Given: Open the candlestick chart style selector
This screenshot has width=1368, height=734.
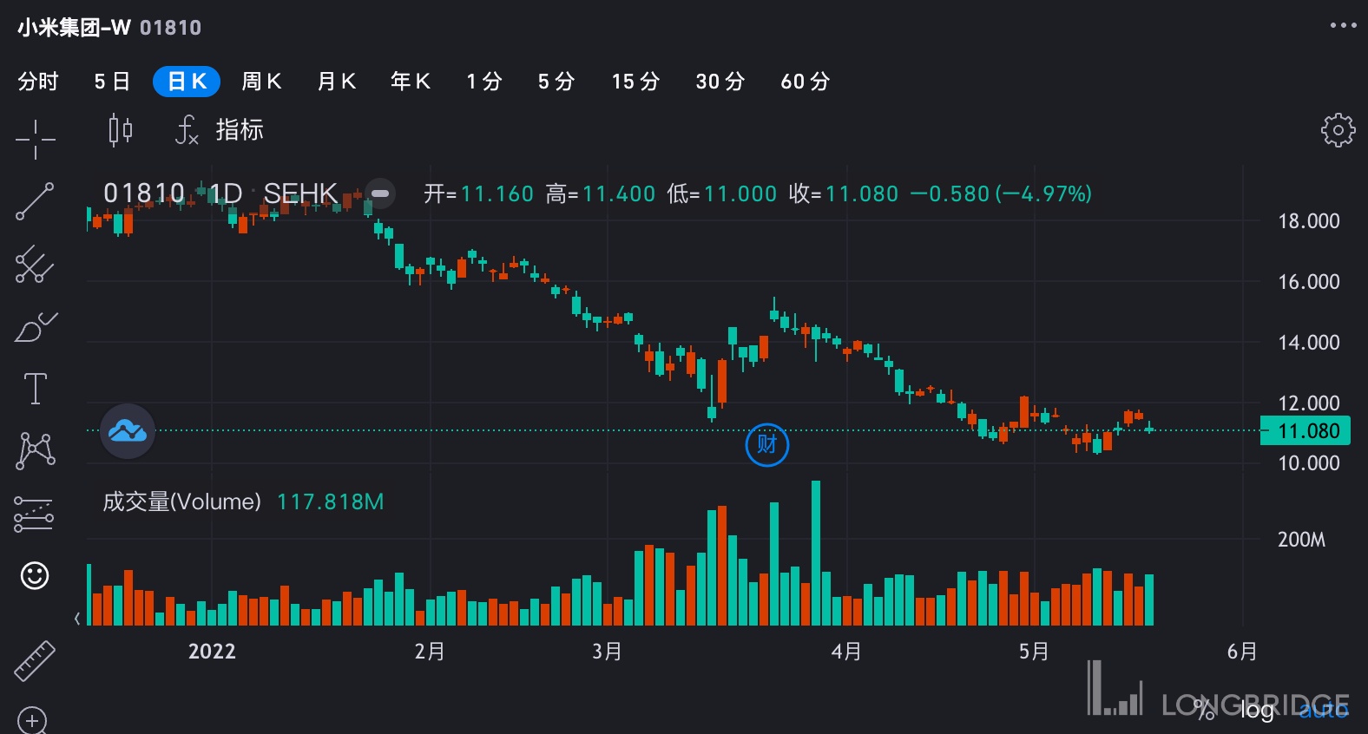Looking at the screenshot, I should 121,130.
